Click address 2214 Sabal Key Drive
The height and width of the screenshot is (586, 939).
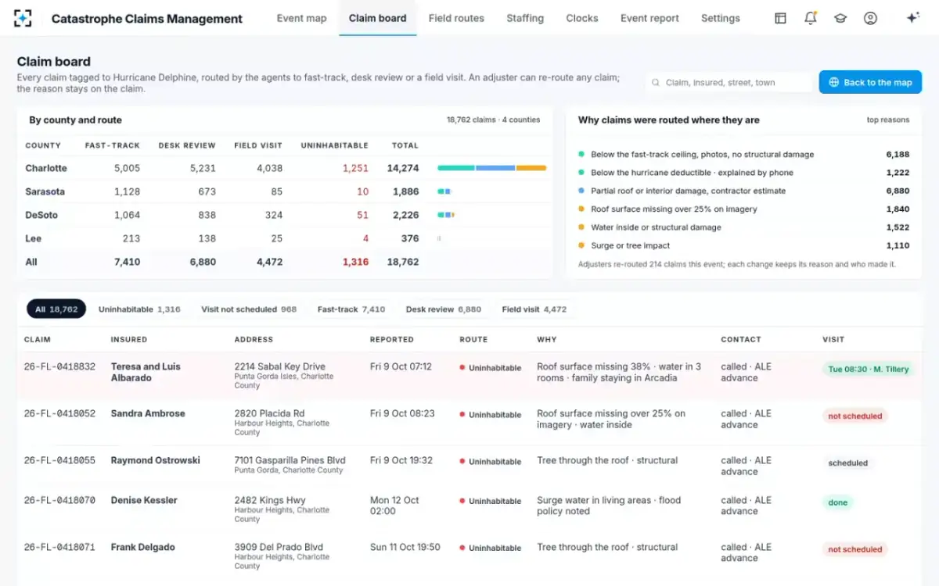pyautogui.click(x=279, y=366)
